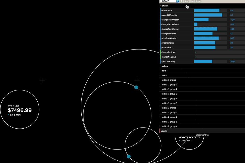Adjust the priceFontSize slider

coord(210,43)
